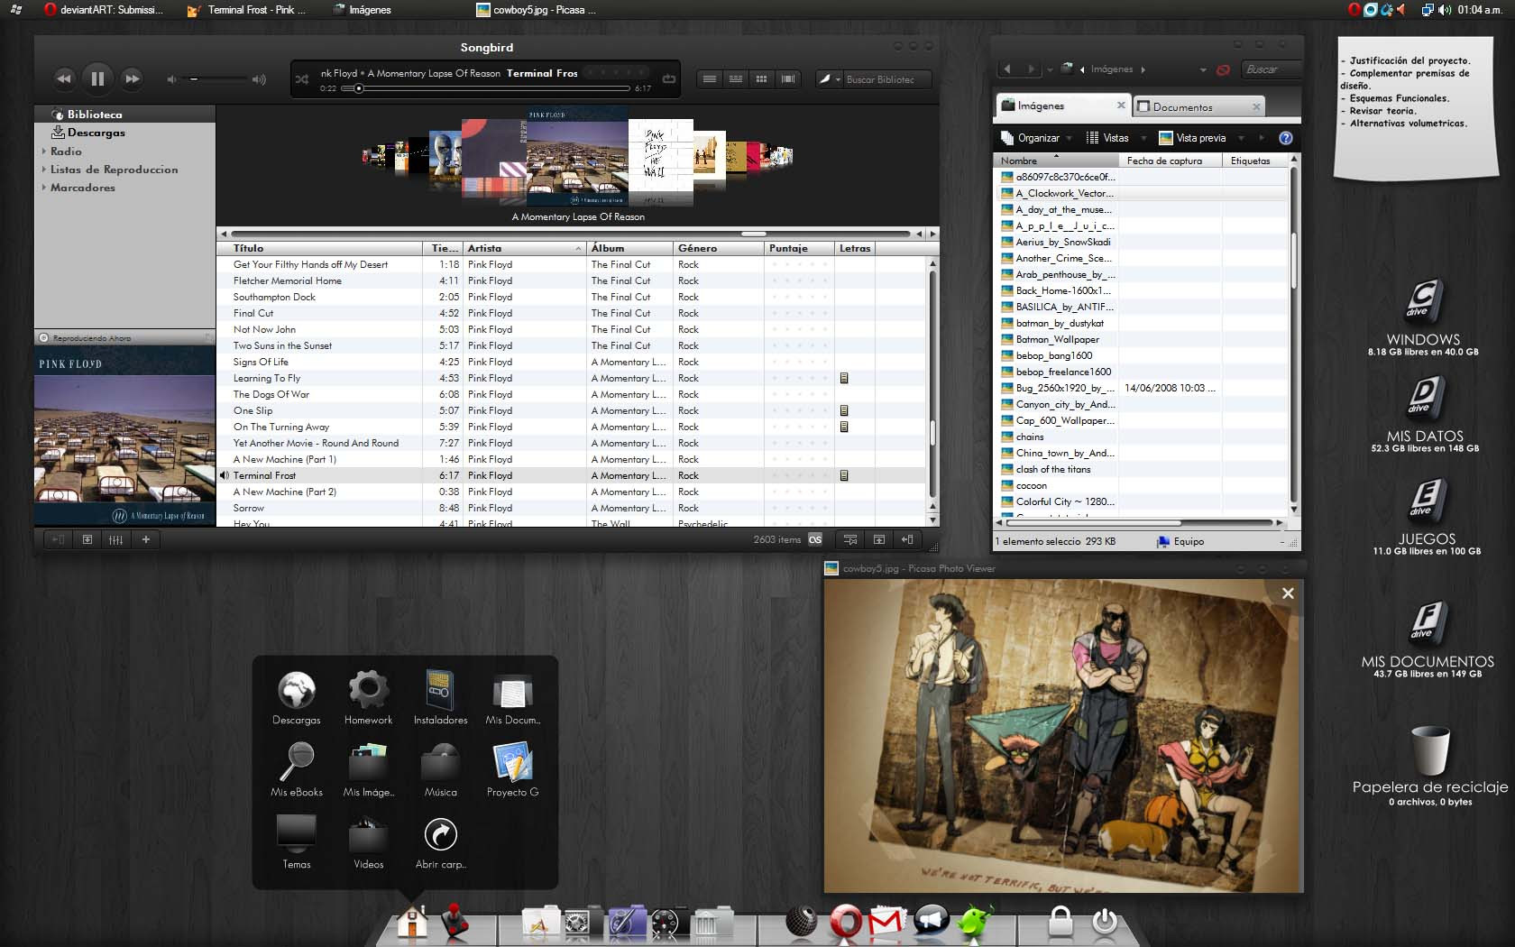
Task: Click Abrir carpeta in stack
Action: click(441, 842)
